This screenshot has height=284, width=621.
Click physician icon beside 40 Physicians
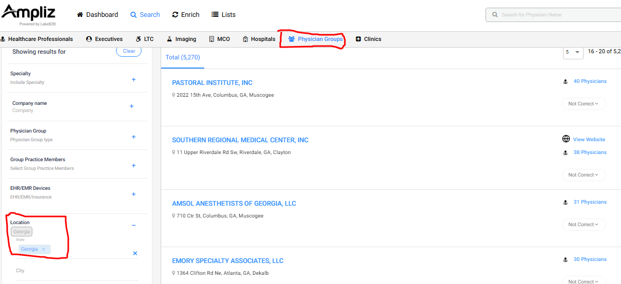click(x=566, y=81)
